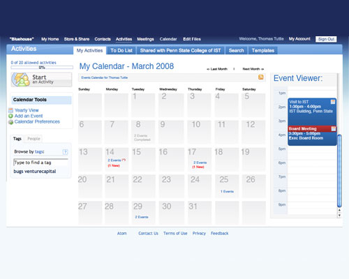Image resolution: width=349 pixels, height=279 pixels.
Task: Open the tags help question icon
Action: tap(65, 152)
